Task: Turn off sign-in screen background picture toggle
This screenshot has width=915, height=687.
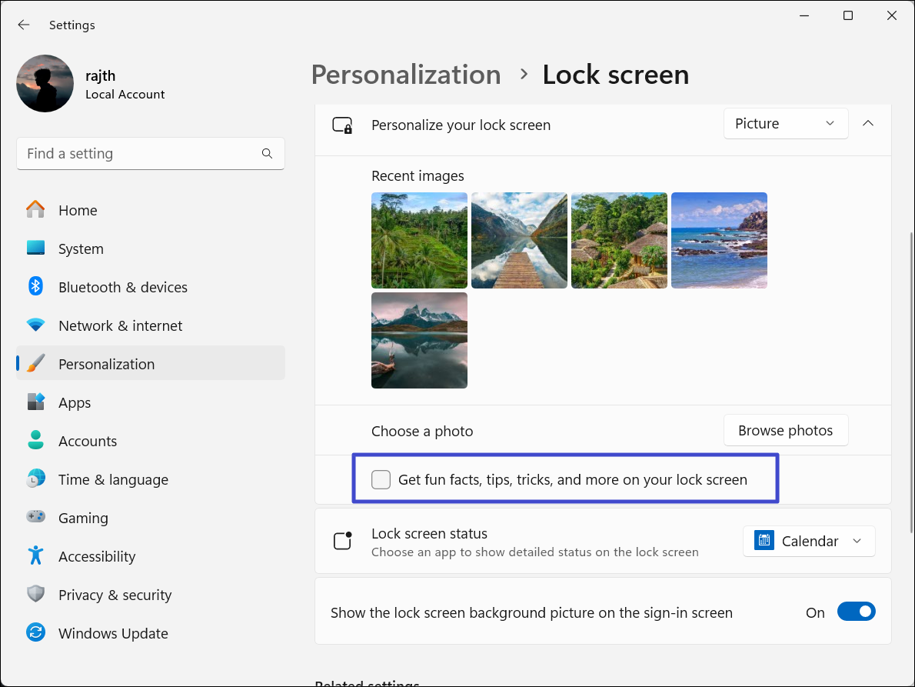Action: coord(856,612)
